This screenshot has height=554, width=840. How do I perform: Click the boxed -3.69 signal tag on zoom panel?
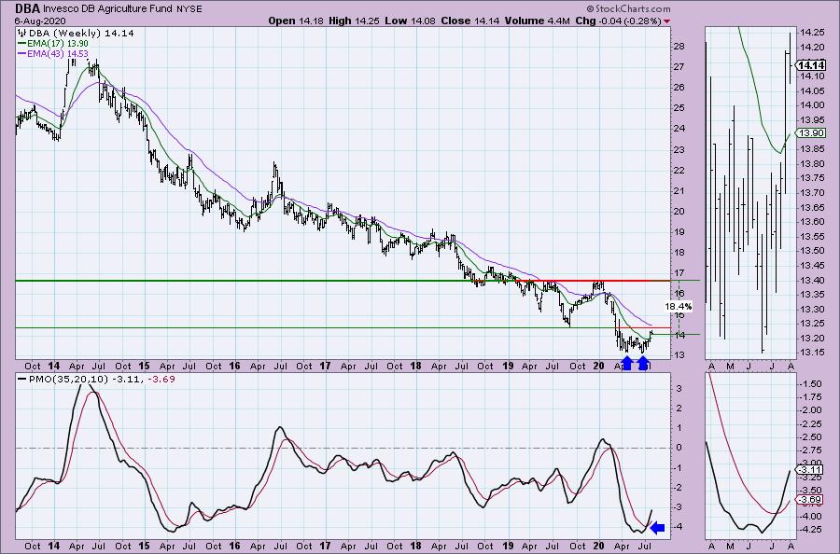tap(810, 500)
